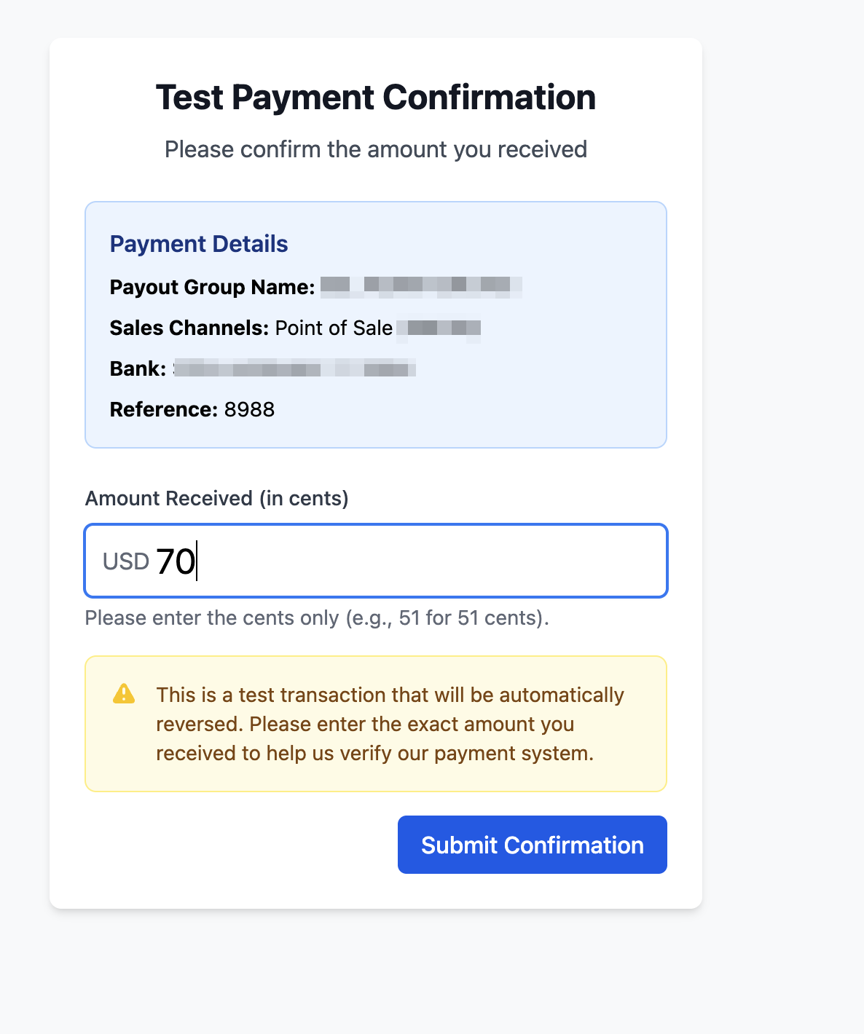Click the confirmation subtitle text
Viewport: 864px width, 1034px height.
[376, 149]
